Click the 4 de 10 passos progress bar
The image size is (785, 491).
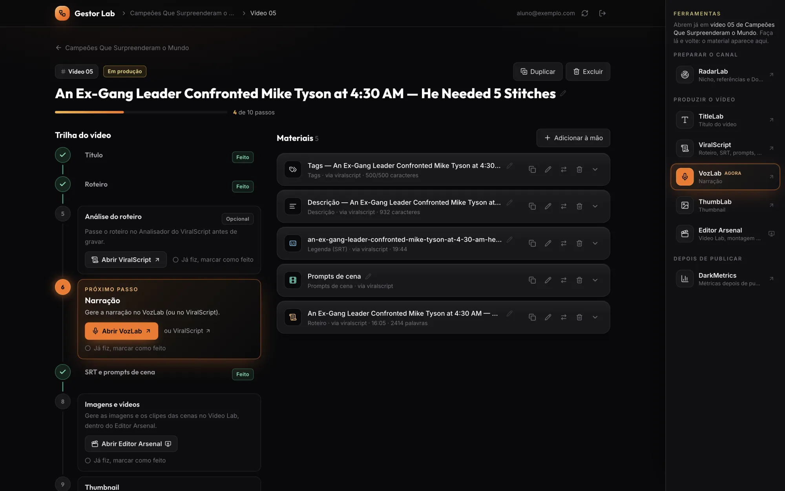tap(141, 112)
